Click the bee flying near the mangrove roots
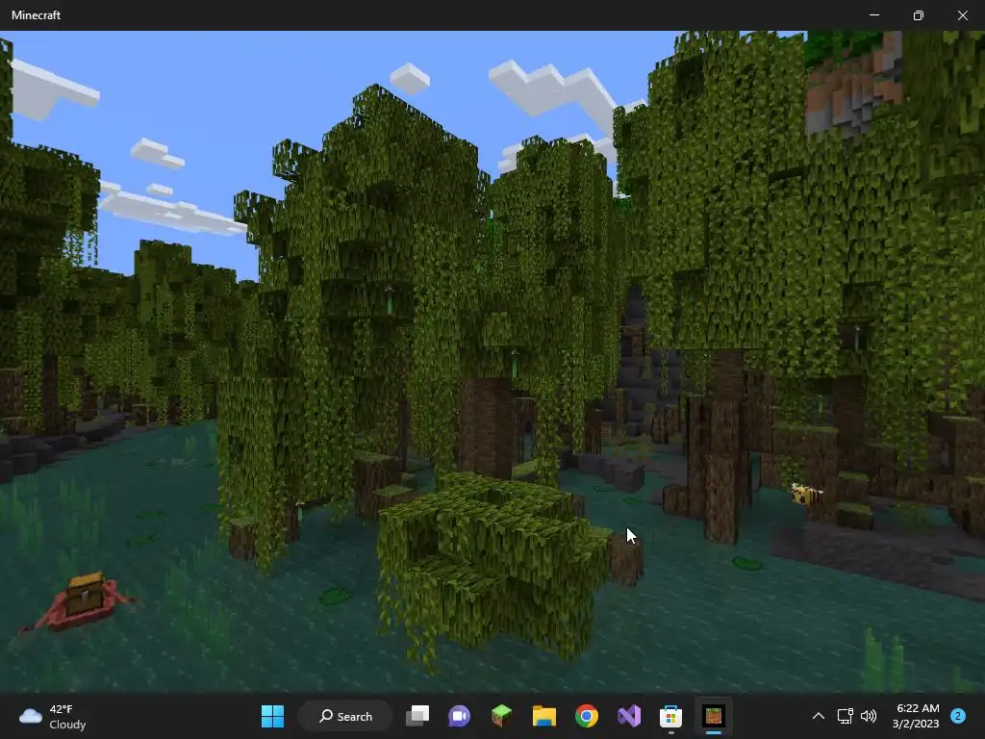Screen dimensions: 985x739 click(x=805, y=494)
